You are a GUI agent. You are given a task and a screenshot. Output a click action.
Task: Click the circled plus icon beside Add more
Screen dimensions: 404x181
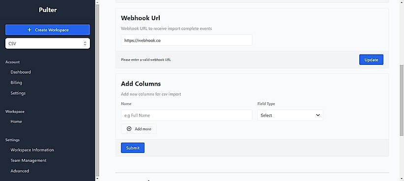(x=129, y=129)
